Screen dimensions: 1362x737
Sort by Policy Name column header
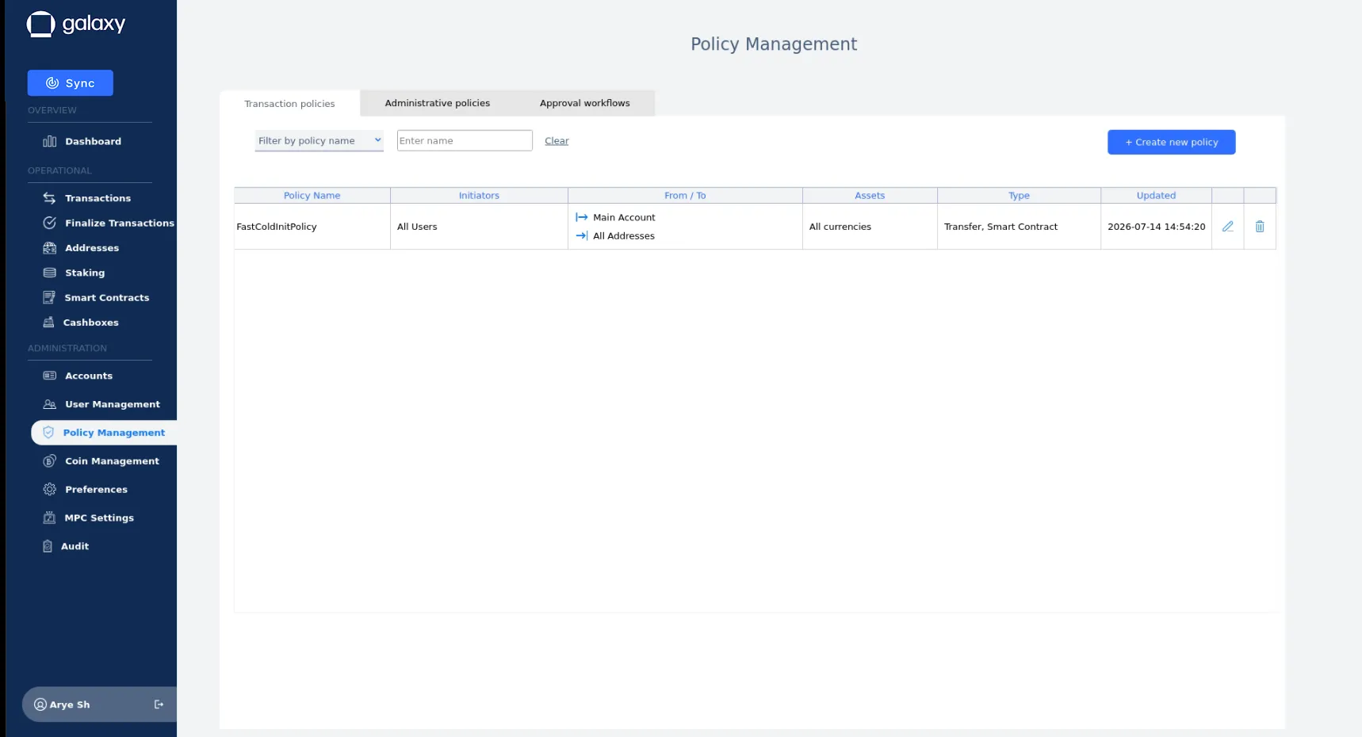[x=312, y=196]
